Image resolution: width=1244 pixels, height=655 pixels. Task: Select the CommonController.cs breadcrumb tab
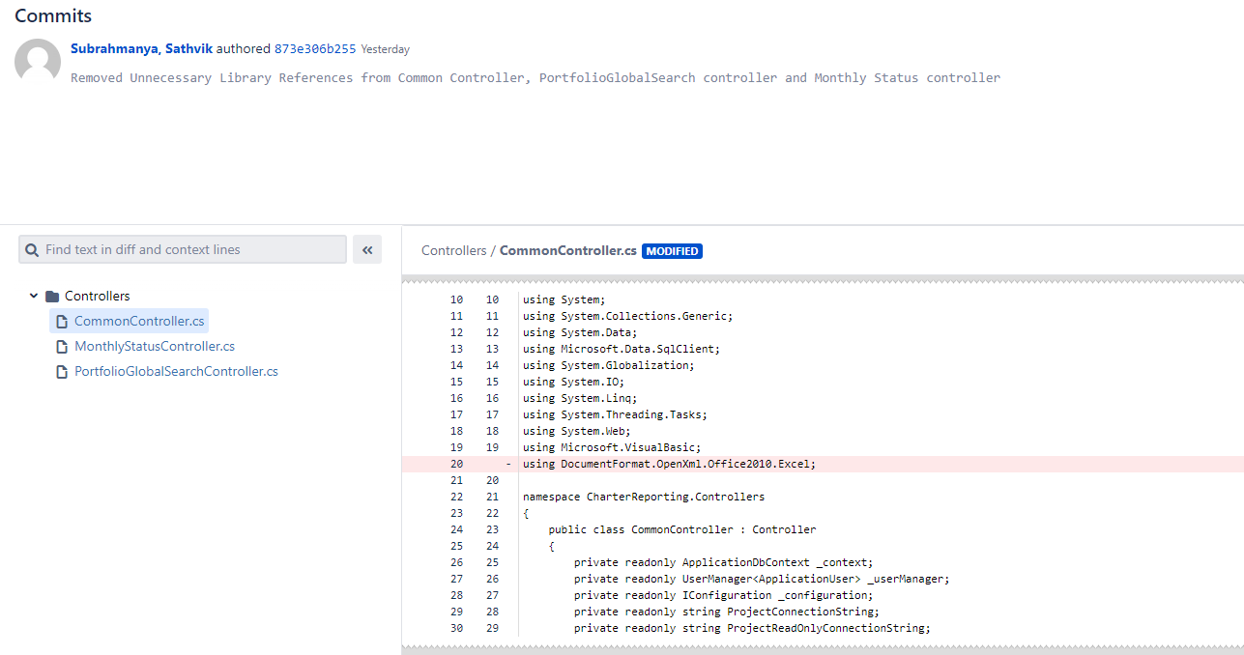coord(566,250)
